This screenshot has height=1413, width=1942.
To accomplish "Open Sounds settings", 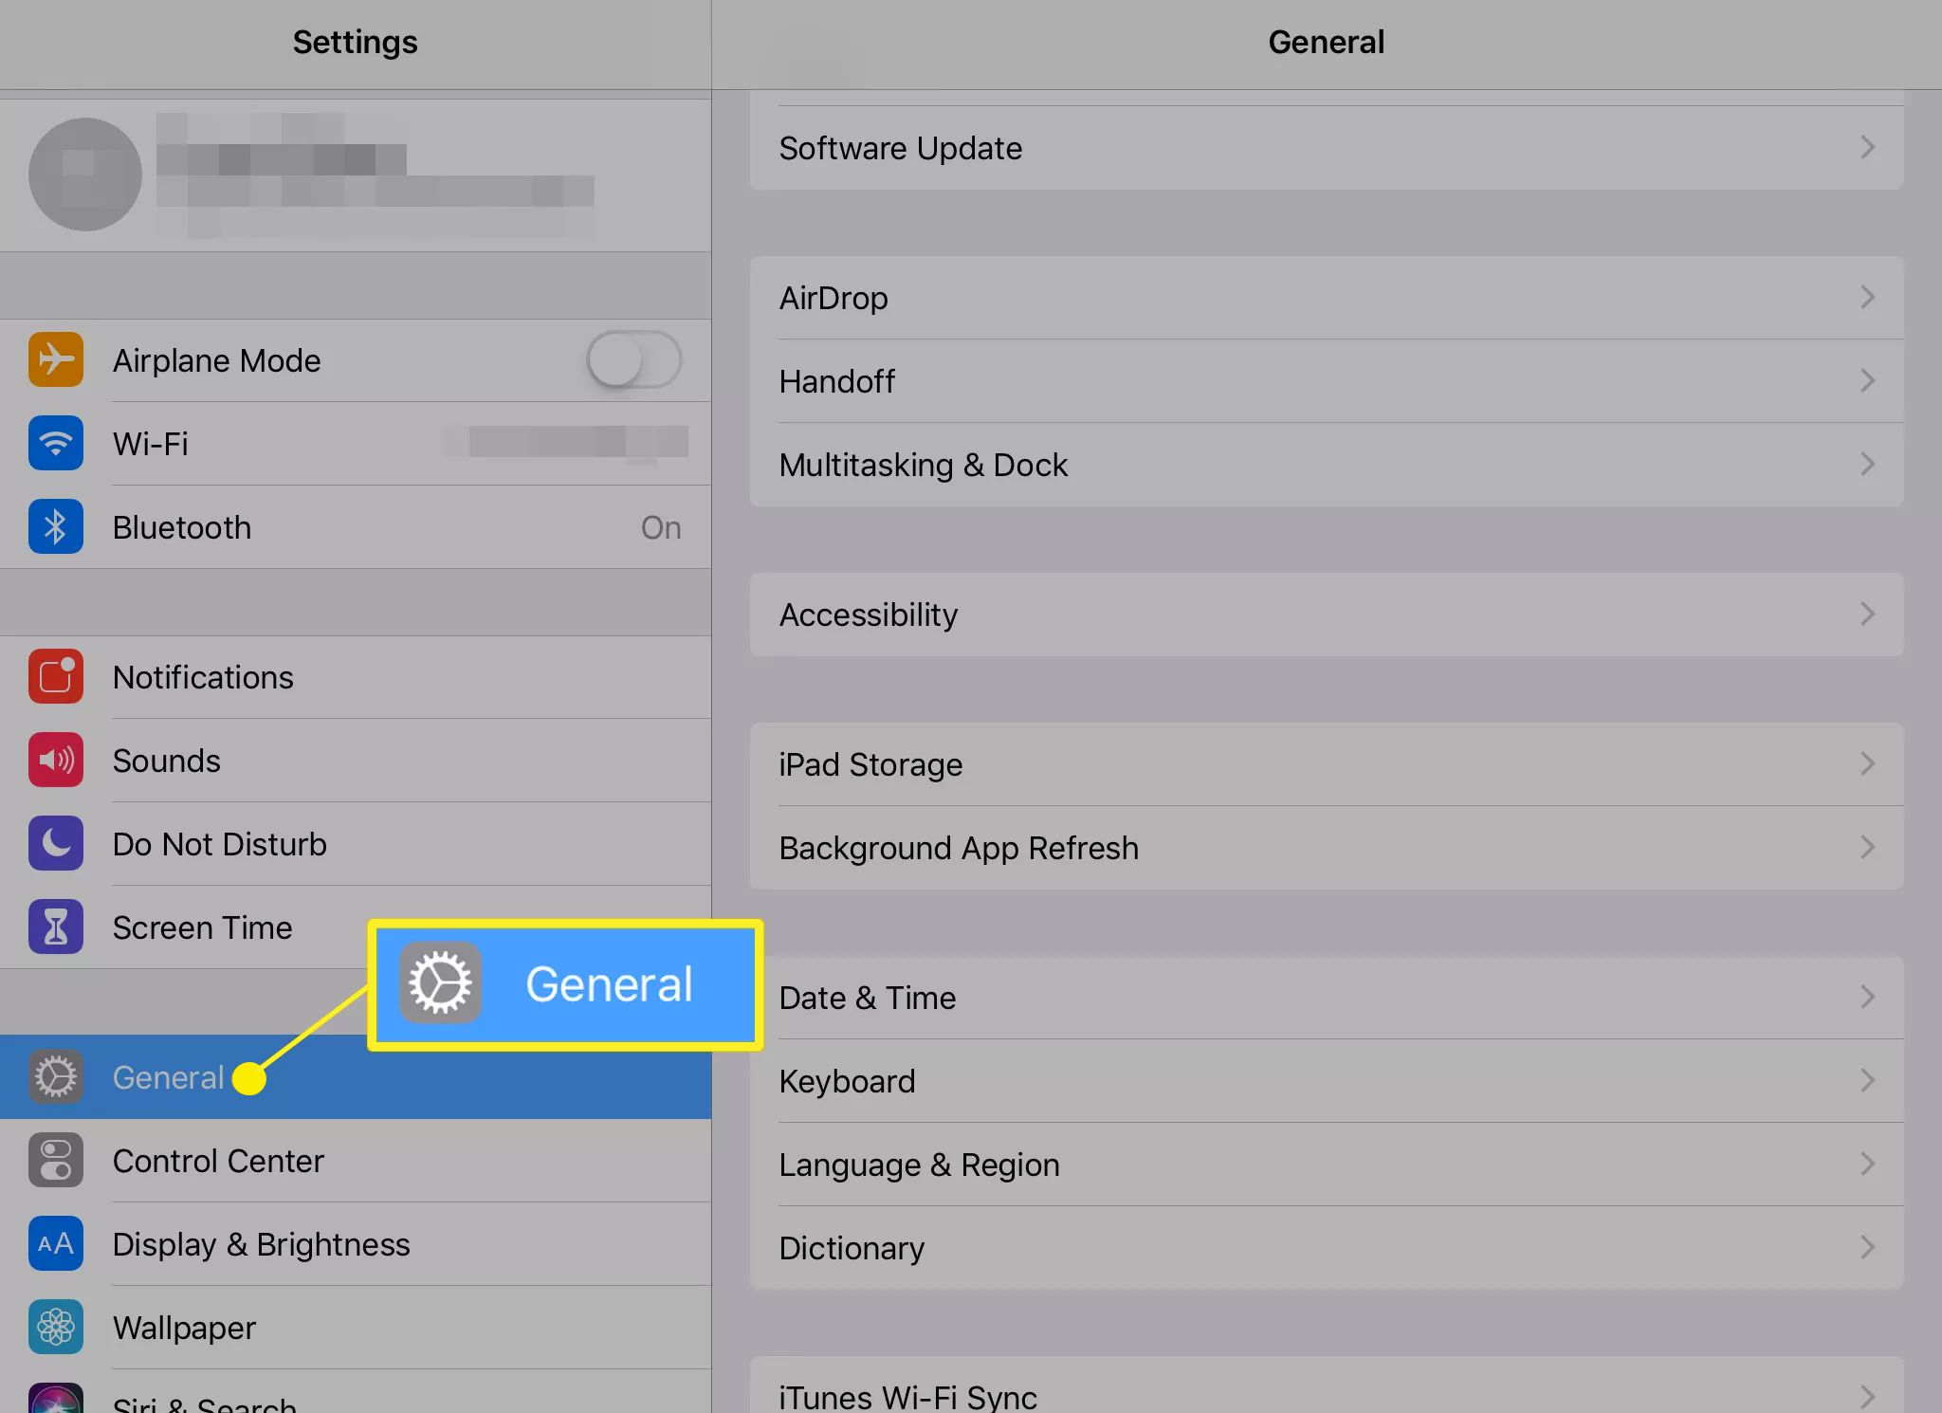I will click(x=356, y=760).
